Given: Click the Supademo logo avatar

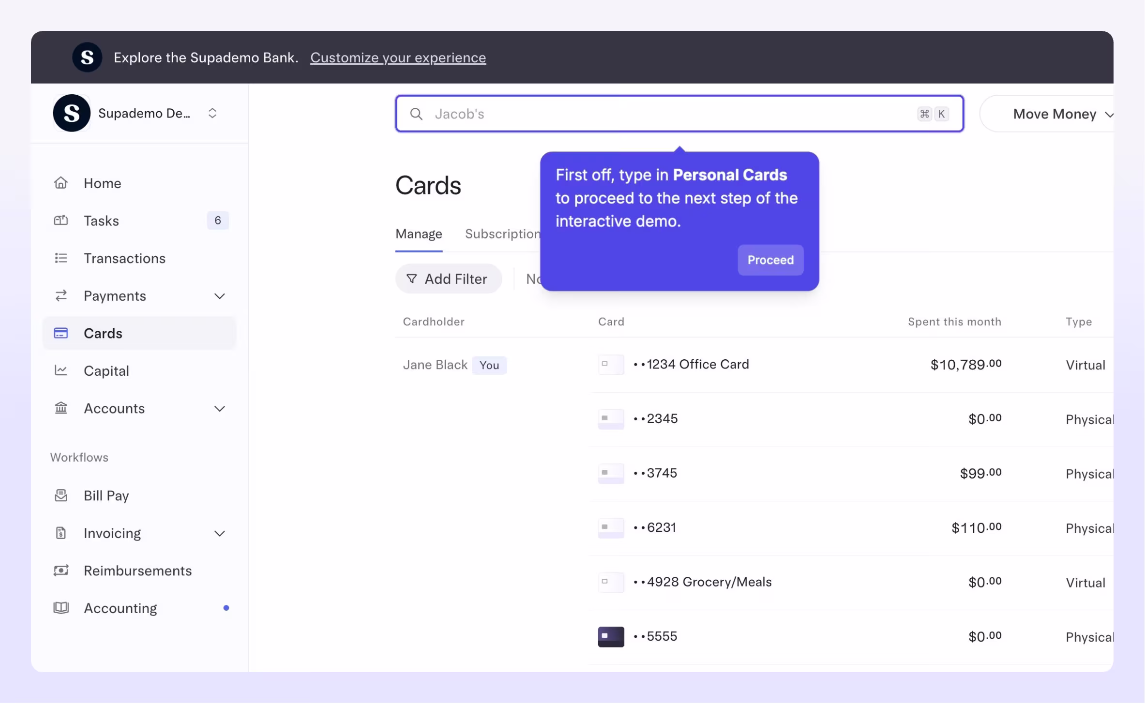Looking at the screenshot, I should [72, 113].
